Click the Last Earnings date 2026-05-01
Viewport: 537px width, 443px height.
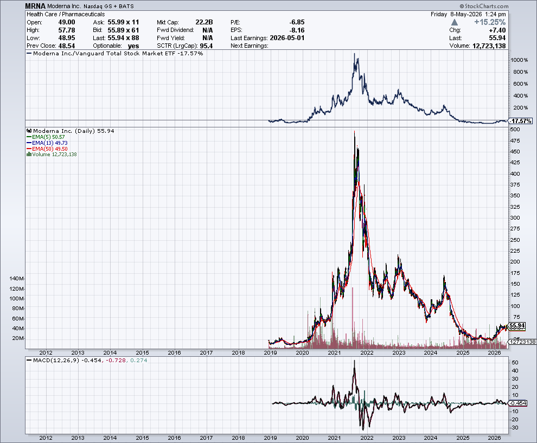(x=287, y=38)
